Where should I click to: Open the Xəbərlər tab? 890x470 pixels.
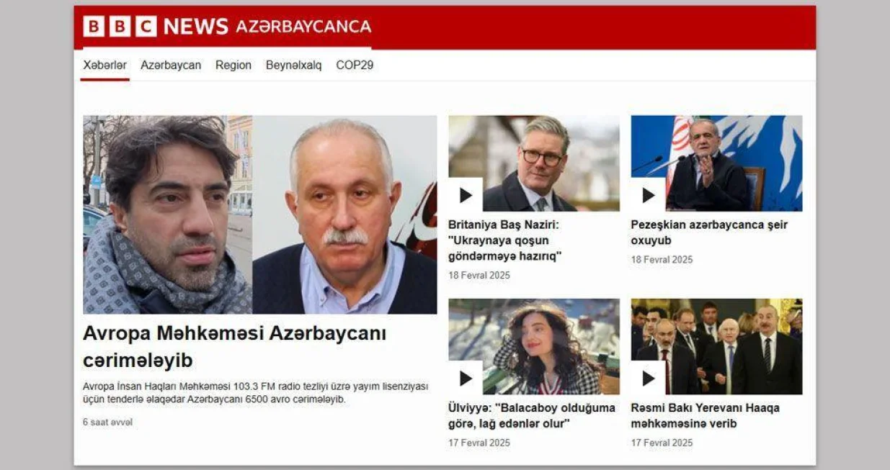click(x=104, y=65)
